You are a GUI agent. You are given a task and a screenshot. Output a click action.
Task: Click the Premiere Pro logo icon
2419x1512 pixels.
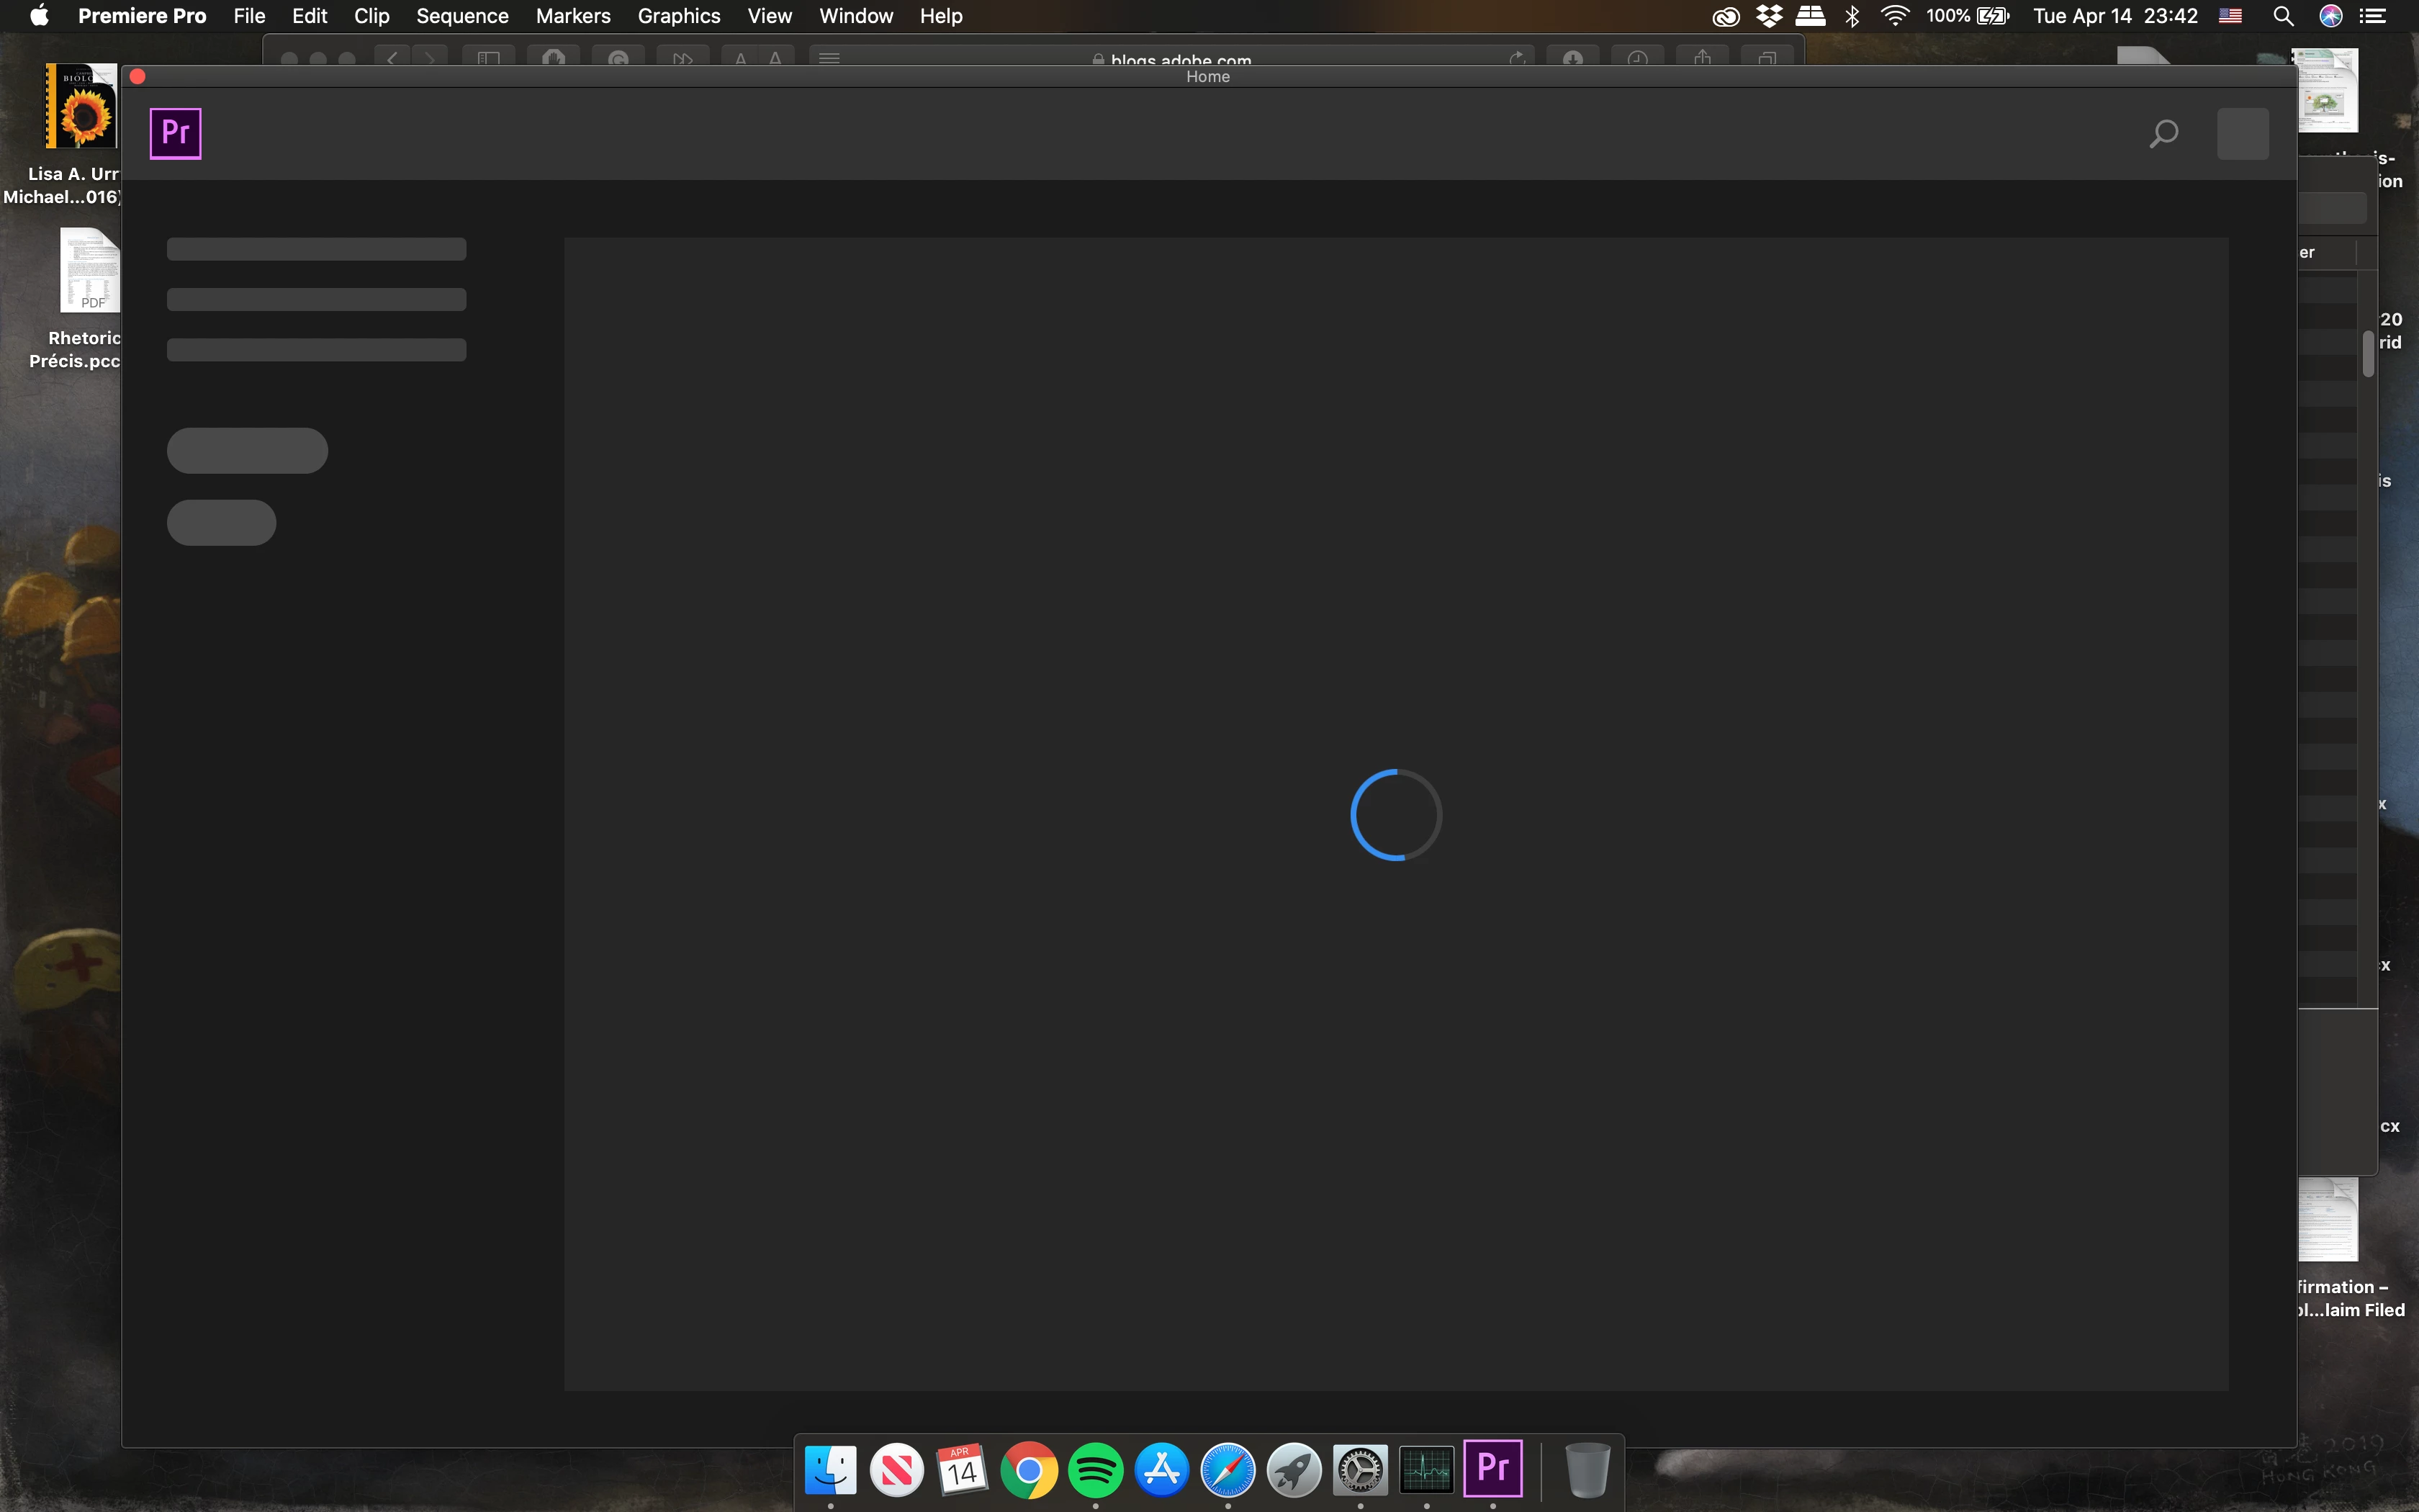click(x=175, y=133)
